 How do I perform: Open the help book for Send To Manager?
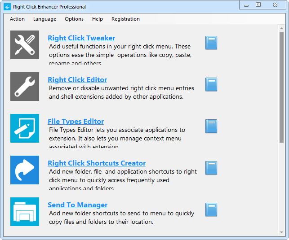211,209
